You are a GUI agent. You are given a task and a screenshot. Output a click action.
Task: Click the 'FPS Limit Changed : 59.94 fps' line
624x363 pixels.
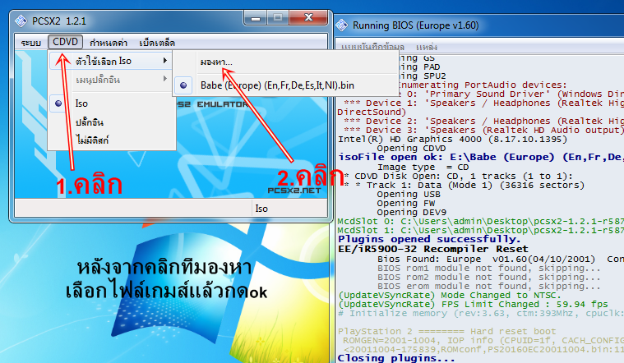(x=473, y=304)
